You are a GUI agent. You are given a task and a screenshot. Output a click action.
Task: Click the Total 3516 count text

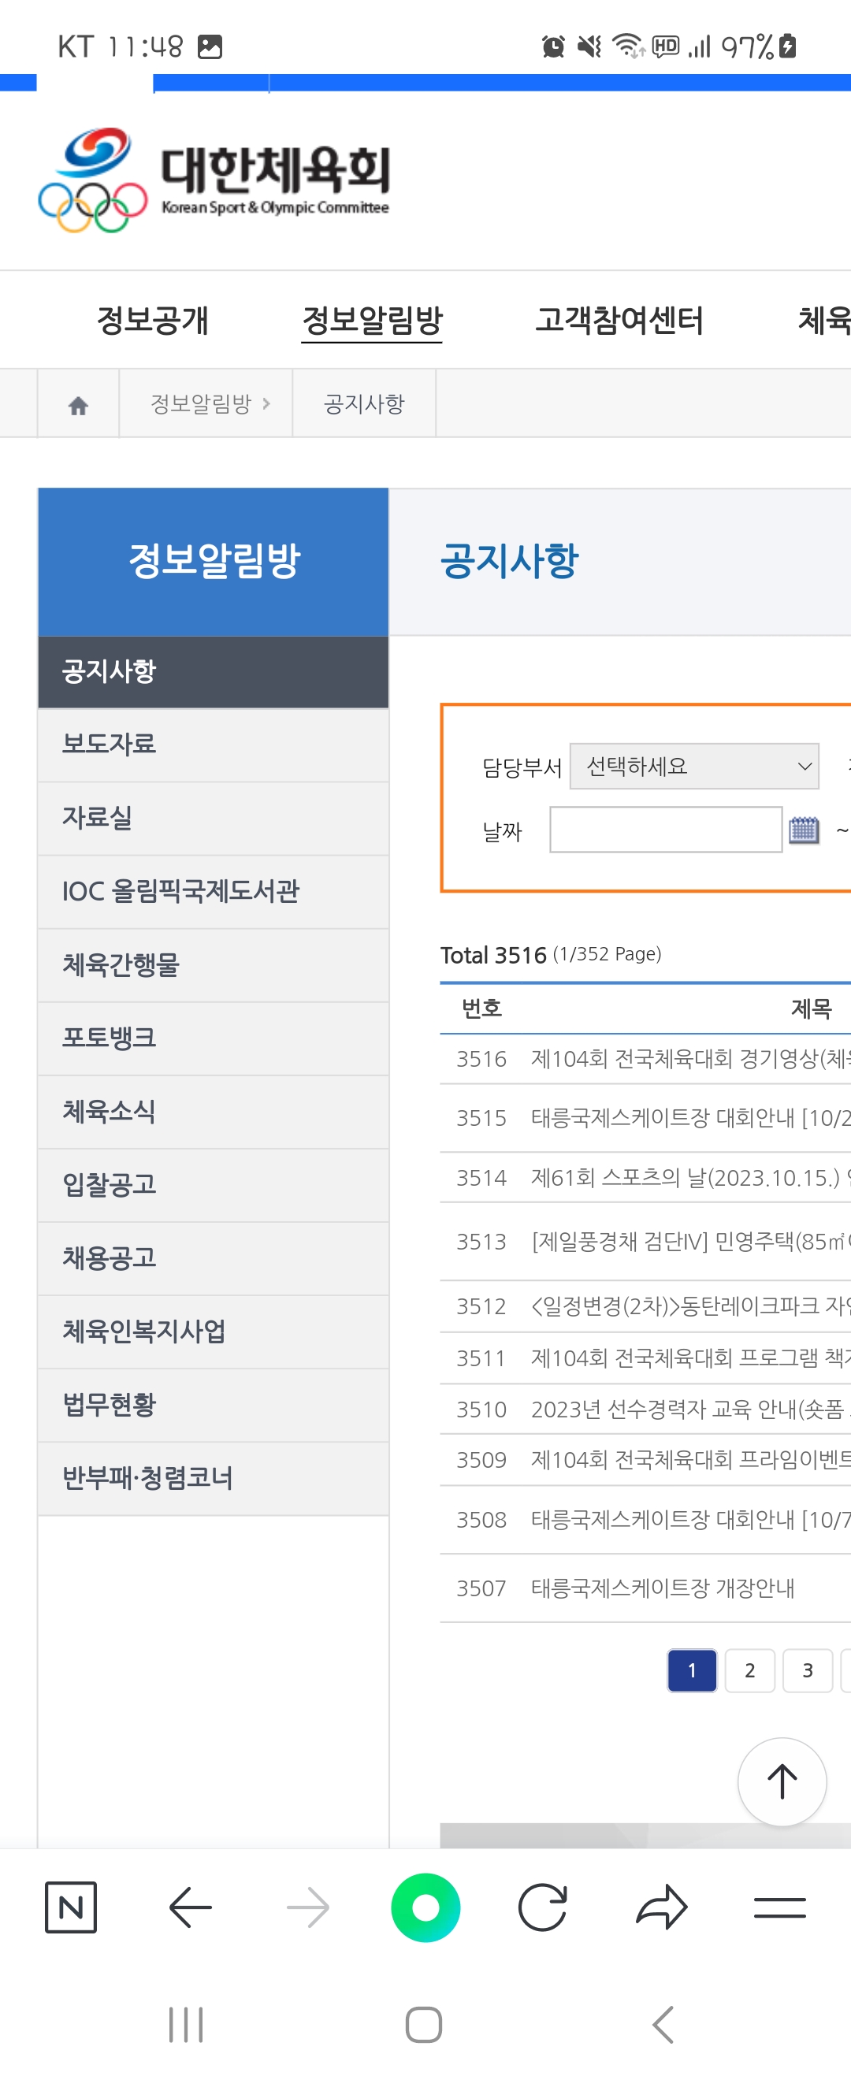pos(493,955)
